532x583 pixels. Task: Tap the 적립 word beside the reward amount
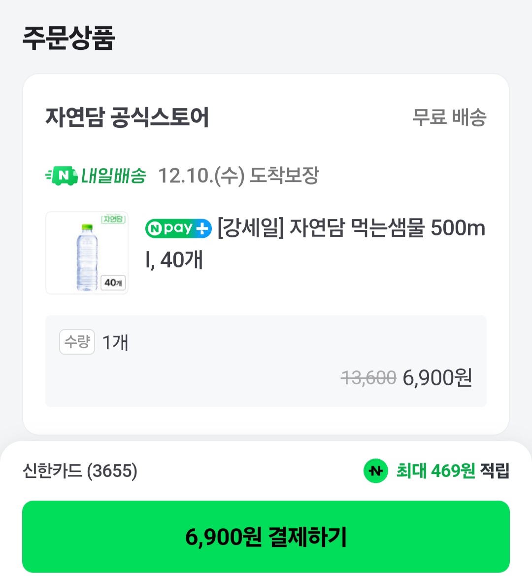495,471
